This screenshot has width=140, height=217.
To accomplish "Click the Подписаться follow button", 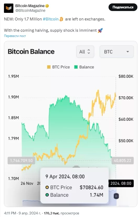I will pyautogui.click(x=123, y=7).
